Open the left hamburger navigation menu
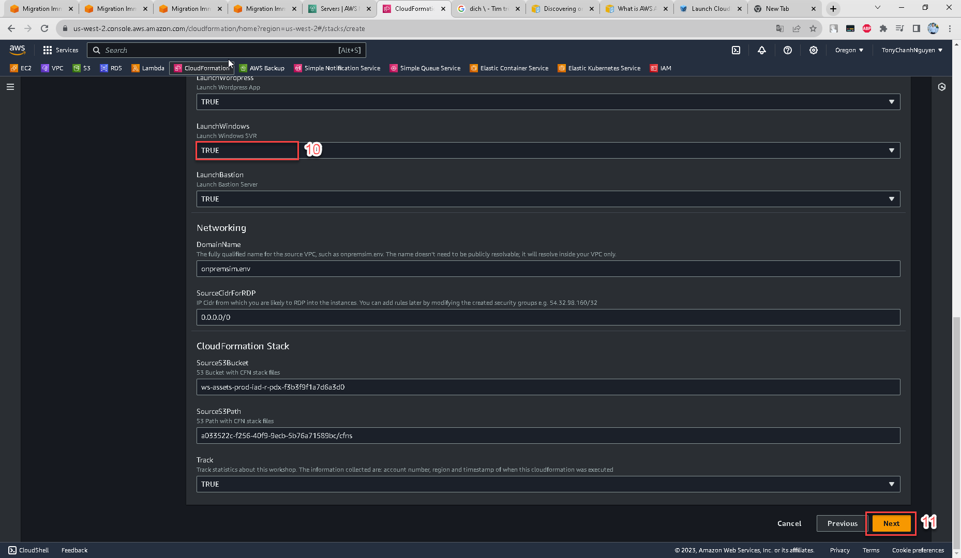Screen dimensions: 961x558 click(10, 87)
